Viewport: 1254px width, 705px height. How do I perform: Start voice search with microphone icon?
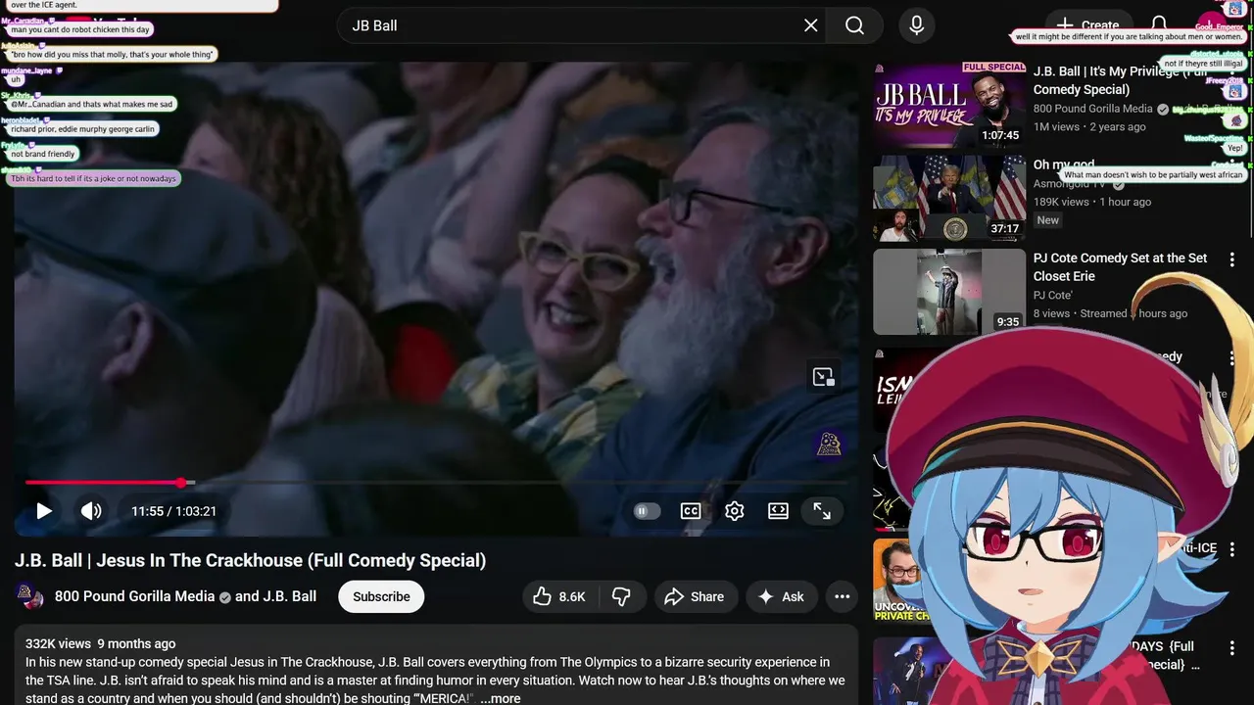[916, 25]
